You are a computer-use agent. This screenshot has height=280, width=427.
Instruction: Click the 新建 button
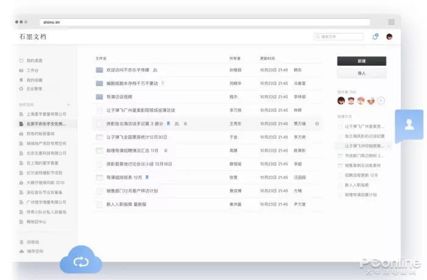pyautogui.click(x=362, y=61)
